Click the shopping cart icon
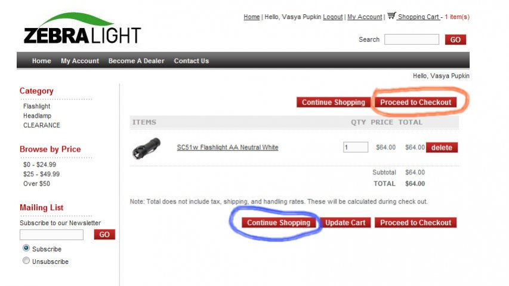Screen dimensions: 509x286 pyautogui.click(x=391, y=16)
